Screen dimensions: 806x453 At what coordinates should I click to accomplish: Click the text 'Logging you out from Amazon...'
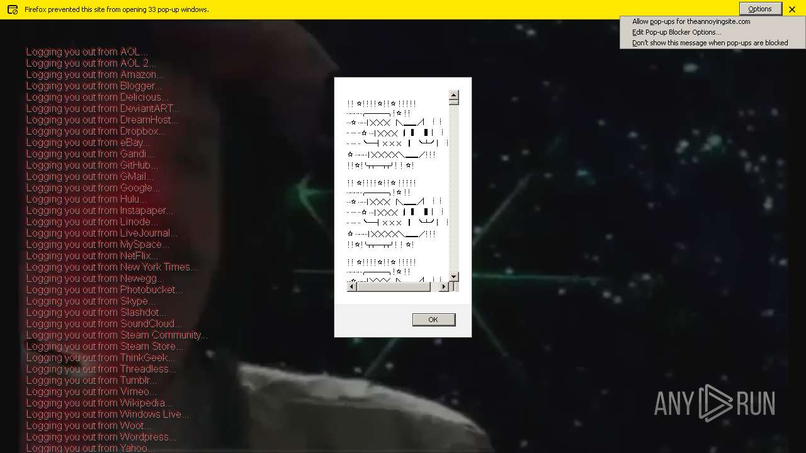[94, 74]
